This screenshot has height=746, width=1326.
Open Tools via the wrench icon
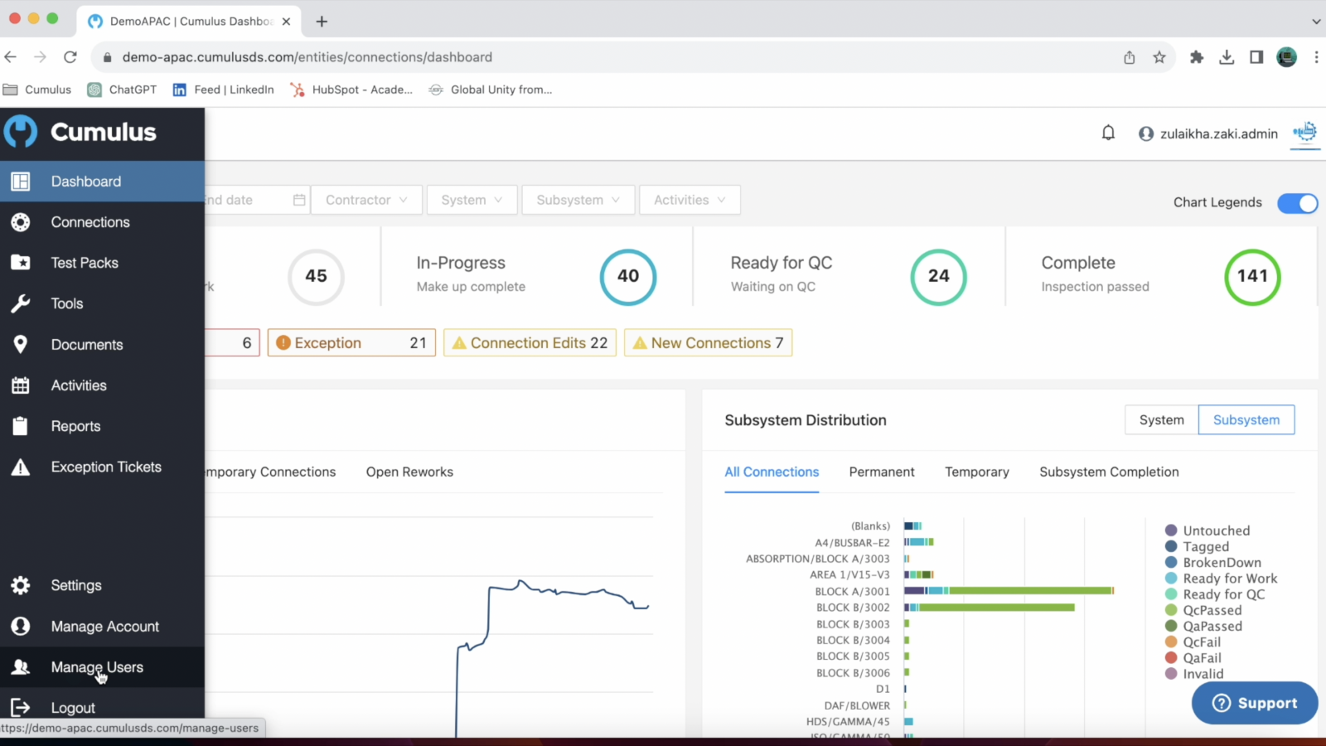(21, 303)
